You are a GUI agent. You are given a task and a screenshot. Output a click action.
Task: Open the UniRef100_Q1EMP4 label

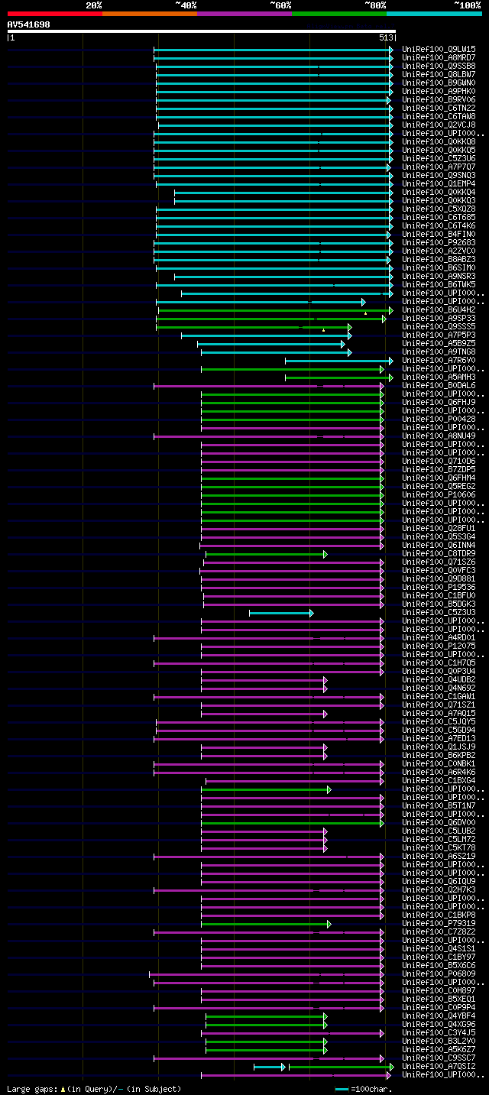439,183
